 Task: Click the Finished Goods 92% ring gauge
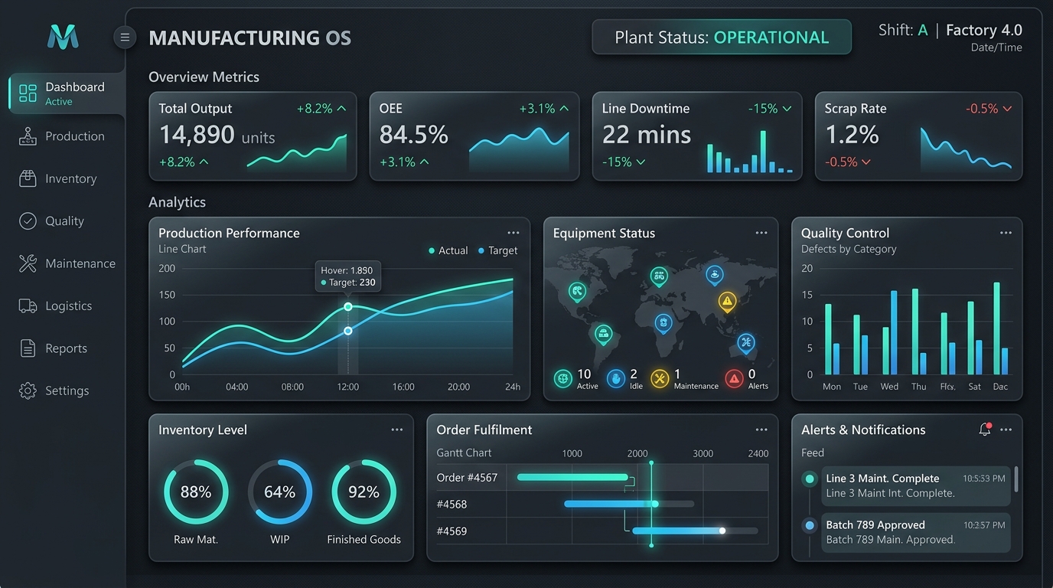pyautogui.click(x=363, y=492)
